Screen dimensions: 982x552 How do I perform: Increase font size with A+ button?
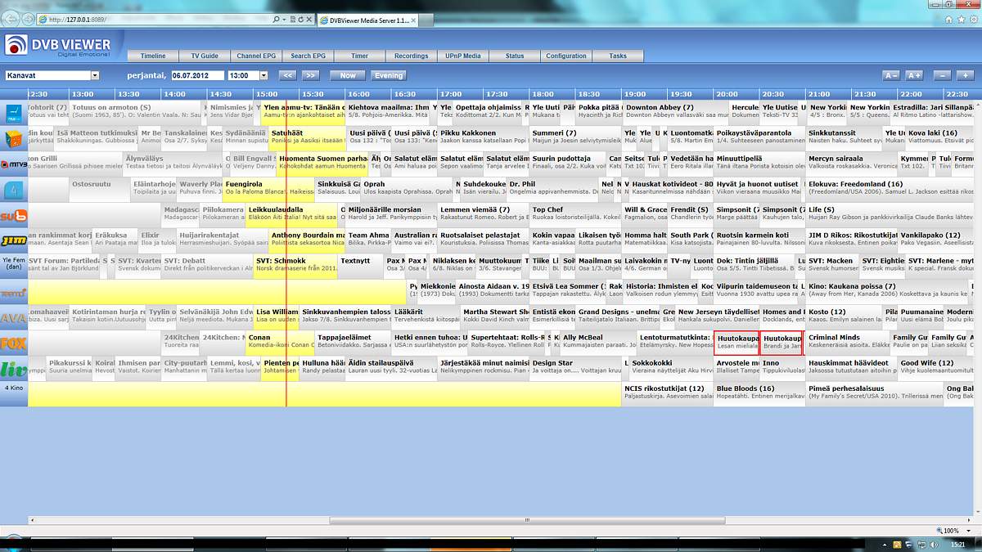coord(914,75)
